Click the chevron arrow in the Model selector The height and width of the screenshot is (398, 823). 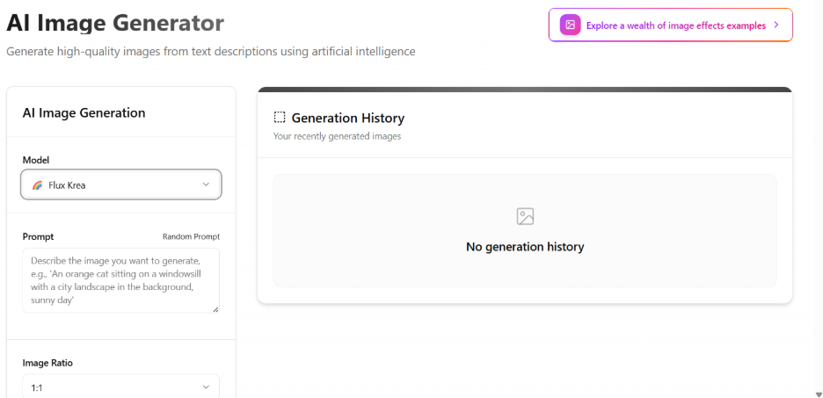[206, 185]
